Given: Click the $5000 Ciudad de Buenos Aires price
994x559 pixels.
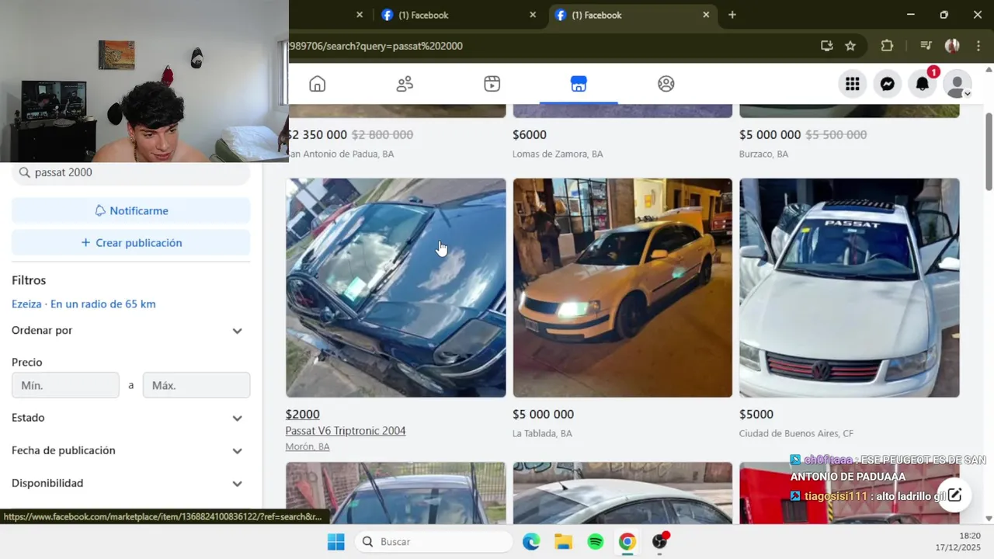Looking at the screenshot, I should (x=756, y=415).
